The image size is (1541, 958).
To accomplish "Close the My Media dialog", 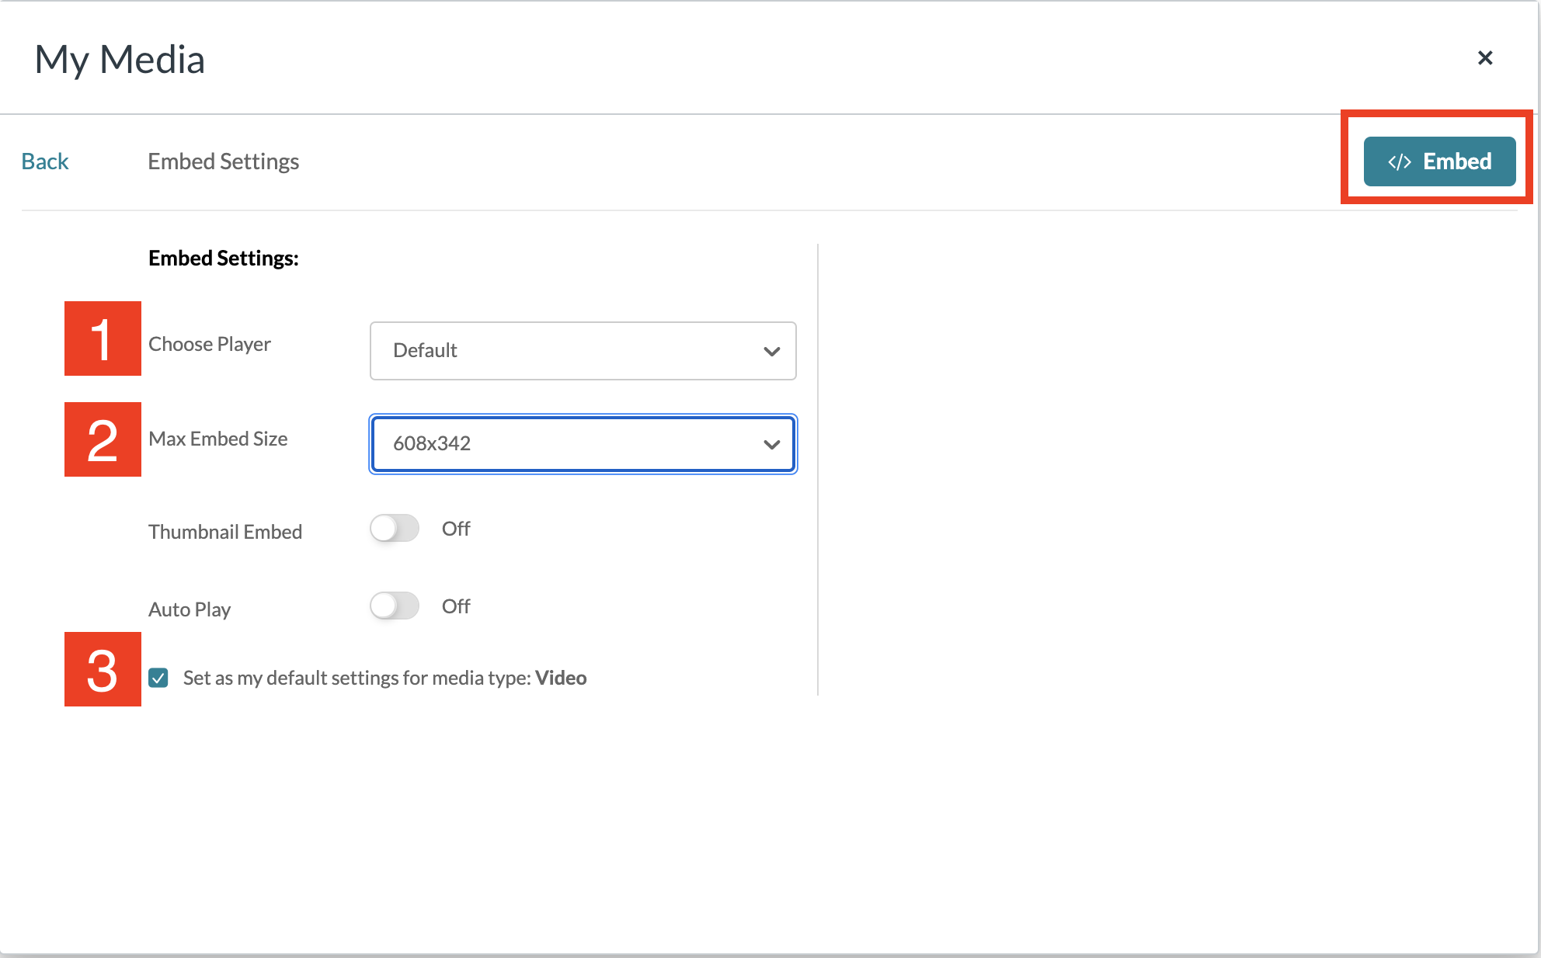I will point(1484,58).
